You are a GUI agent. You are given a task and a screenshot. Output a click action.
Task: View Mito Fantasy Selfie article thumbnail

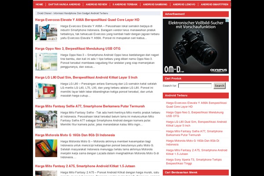point(46,119)
